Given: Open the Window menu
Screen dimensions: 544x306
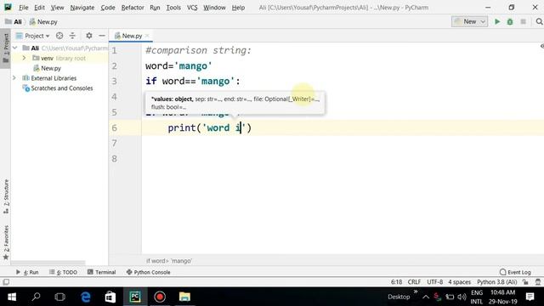Looking at the screenshot, I should (214, 8).
